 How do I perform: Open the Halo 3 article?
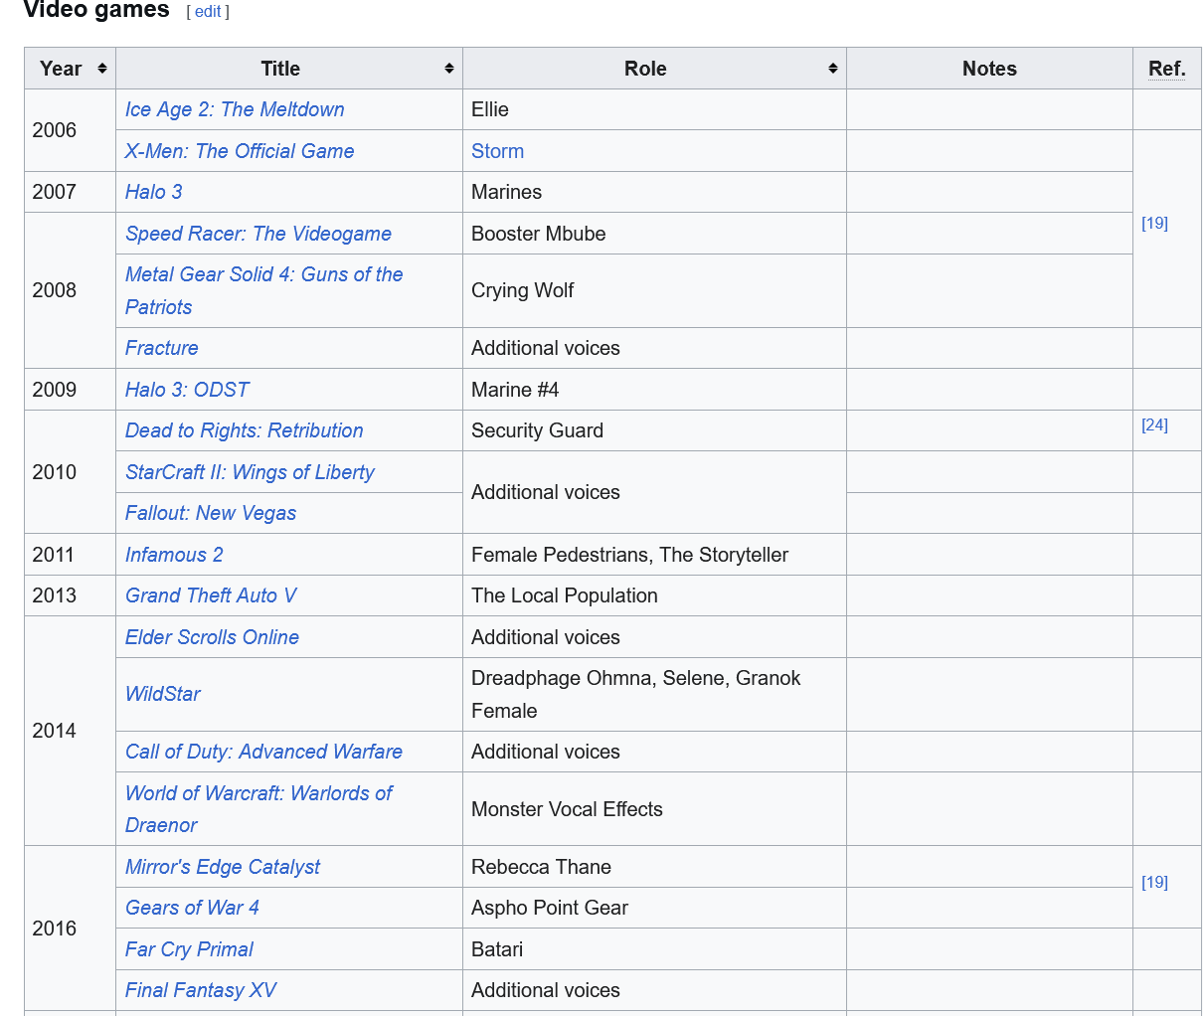pos(154,192)
